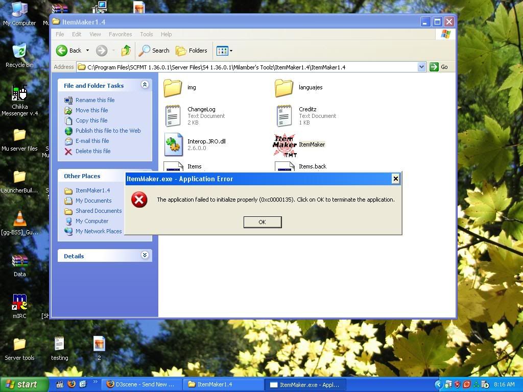Collapse the File and Folder Tasks panel
Screen dimensions: 523x392
(x=145, y=85)
